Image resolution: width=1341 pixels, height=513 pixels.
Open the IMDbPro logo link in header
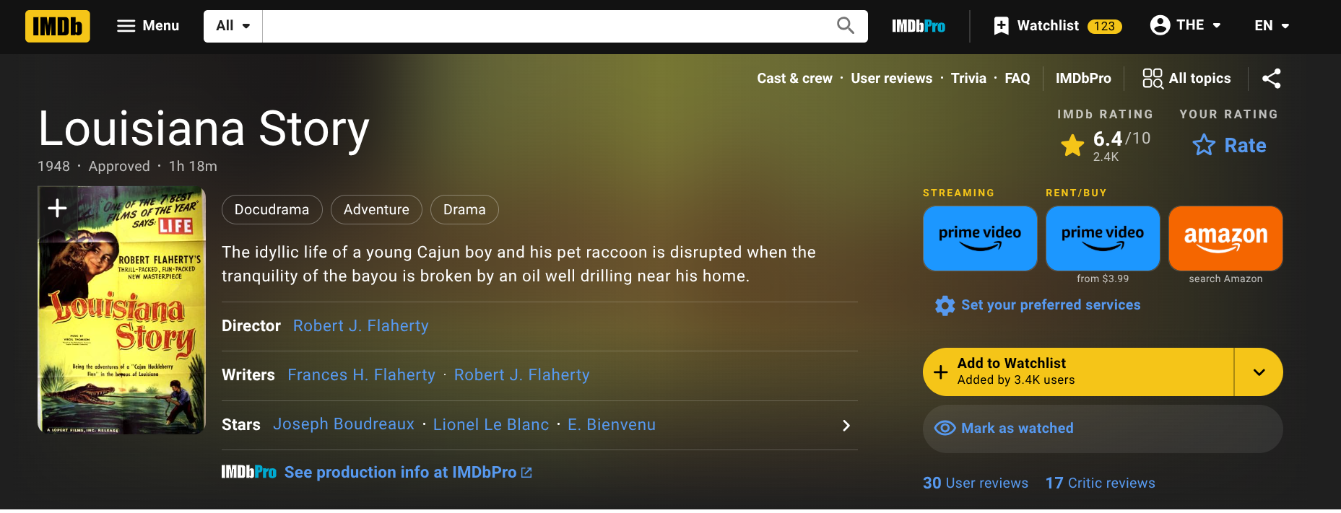pyautogui.click(x=919, y=26)
